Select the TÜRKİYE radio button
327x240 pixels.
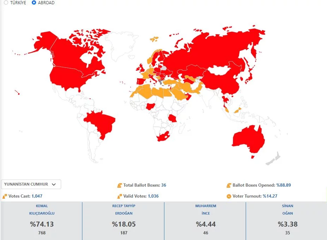pyautogui.click(x=6, y=2)
